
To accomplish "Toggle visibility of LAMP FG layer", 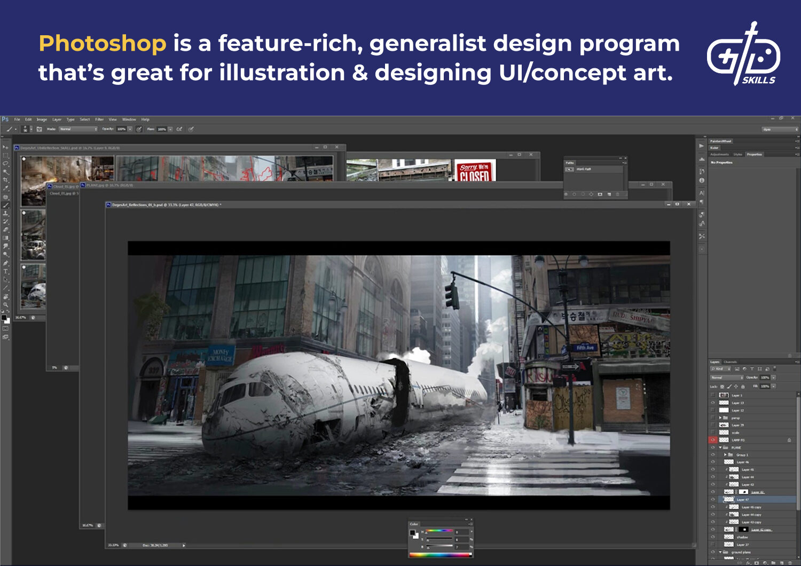I will pos(712,440).
